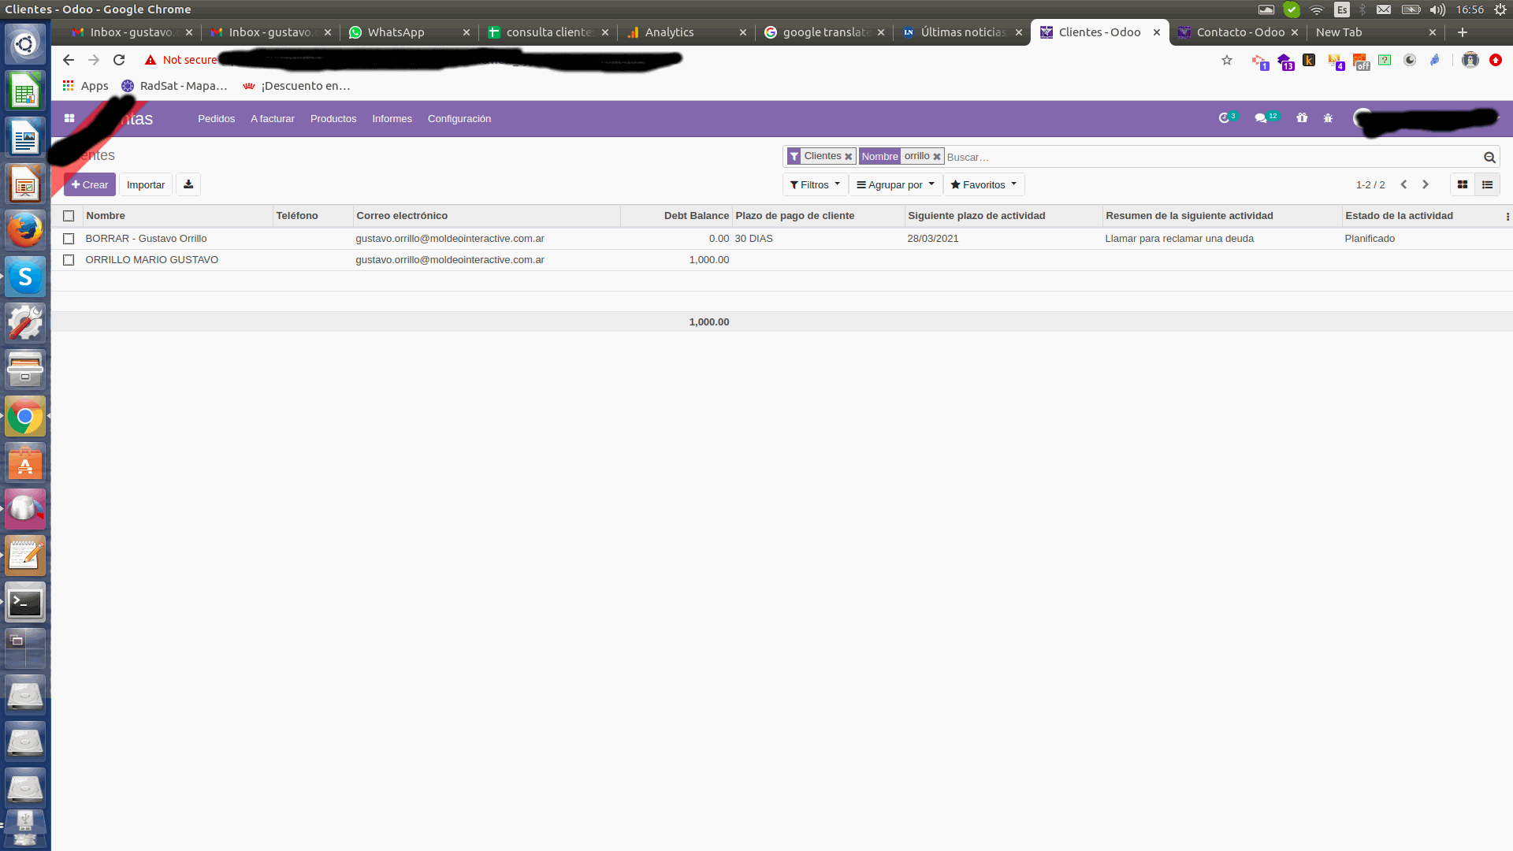Open the debug bug icon menu
This screenshot has width=1513, height=851.
[1328, 118]
